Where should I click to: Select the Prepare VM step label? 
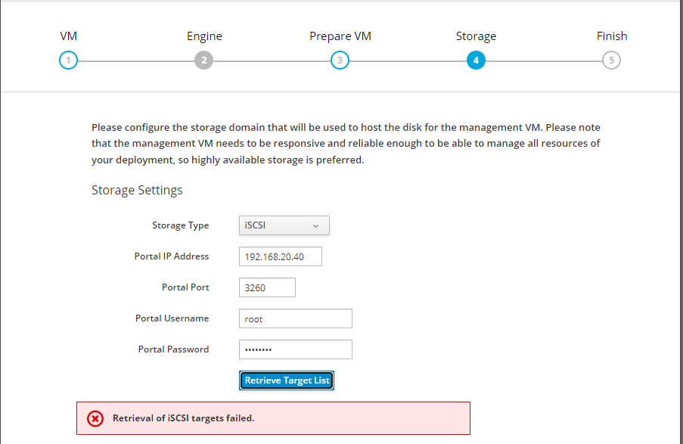tap(340, 36)
